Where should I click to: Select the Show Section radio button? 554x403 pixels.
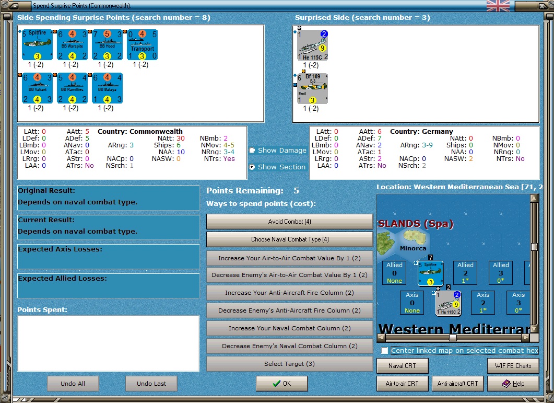pyautogui.click(x=252, y=167)
